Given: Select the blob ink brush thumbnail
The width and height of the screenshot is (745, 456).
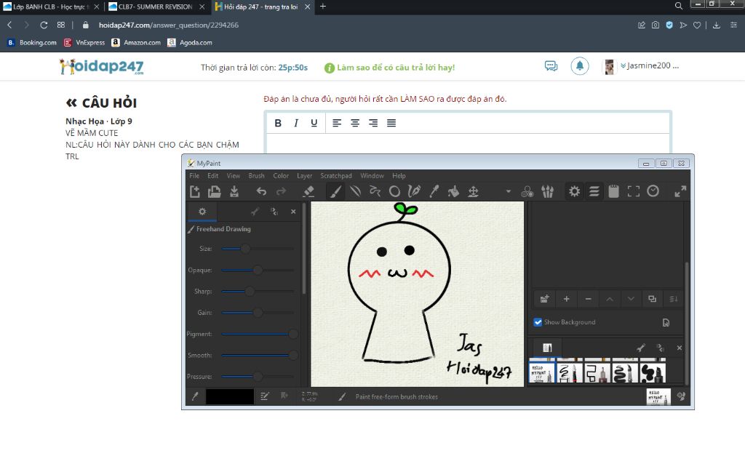Looking at the screenshot, I should point(653,373).
